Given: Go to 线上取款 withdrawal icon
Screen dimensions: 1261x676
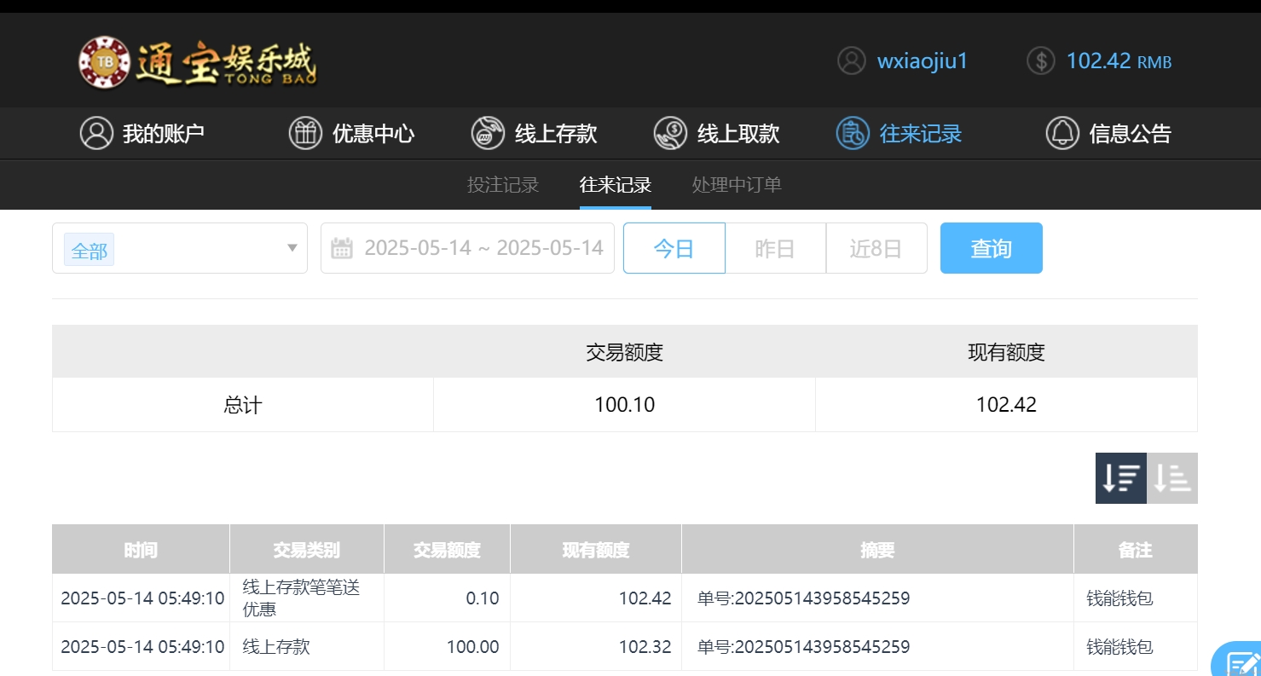Looking at the screenshot, I should pyautogui.click(x=670, y=133).
